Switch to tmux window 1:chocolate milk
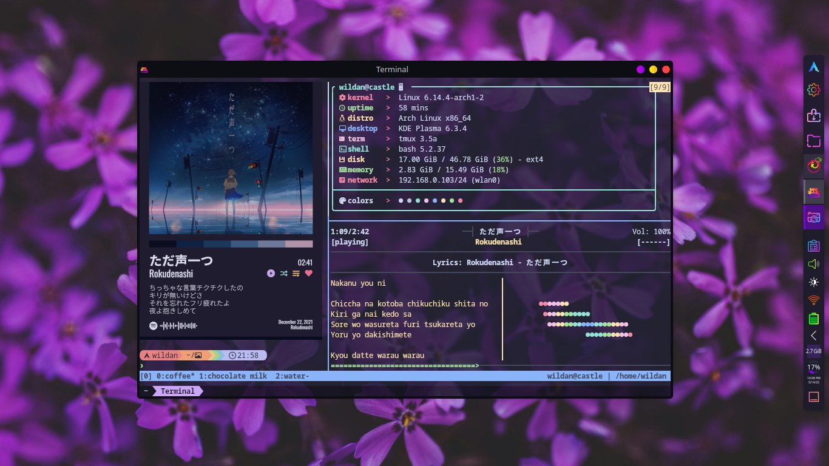 tap(233, 376)
